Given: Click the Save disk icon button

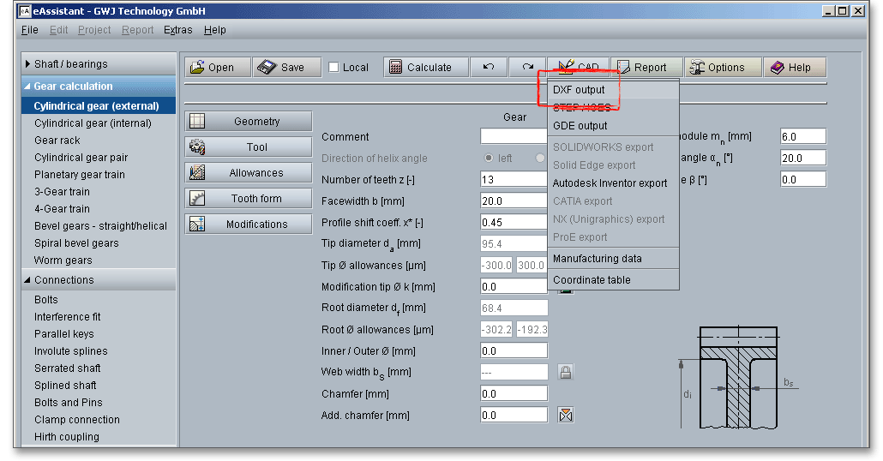Looking at the screenshot, I should (x=286, y=68).
